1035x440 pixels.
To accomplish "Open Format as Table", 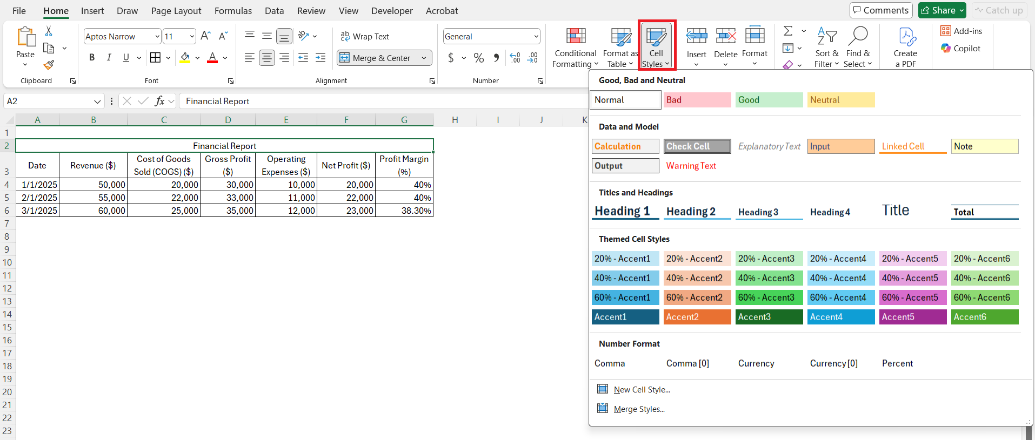I will pos(620,48).
